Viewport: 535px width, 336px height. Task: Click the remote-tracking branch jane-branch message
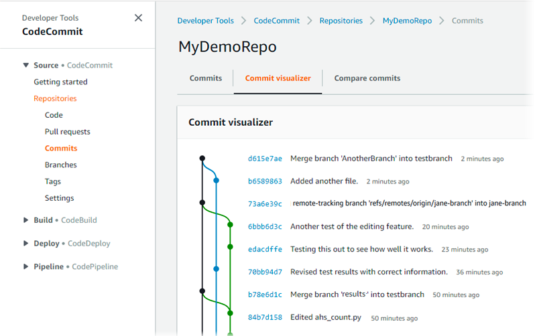(x=409, y=203)
